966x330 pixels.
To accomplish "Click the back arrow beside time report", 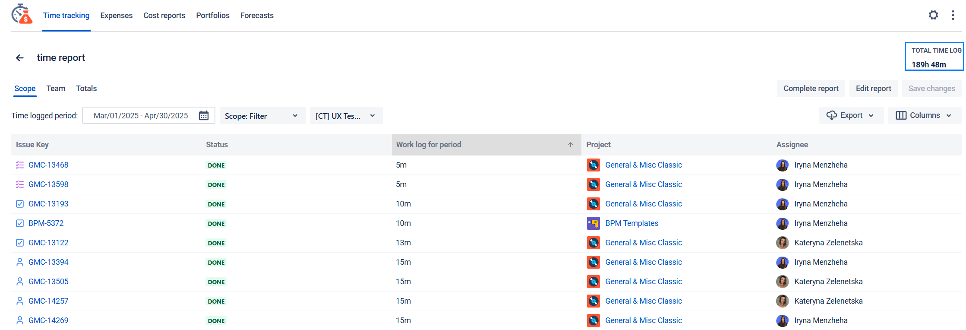I will click(x=20, y=58).
